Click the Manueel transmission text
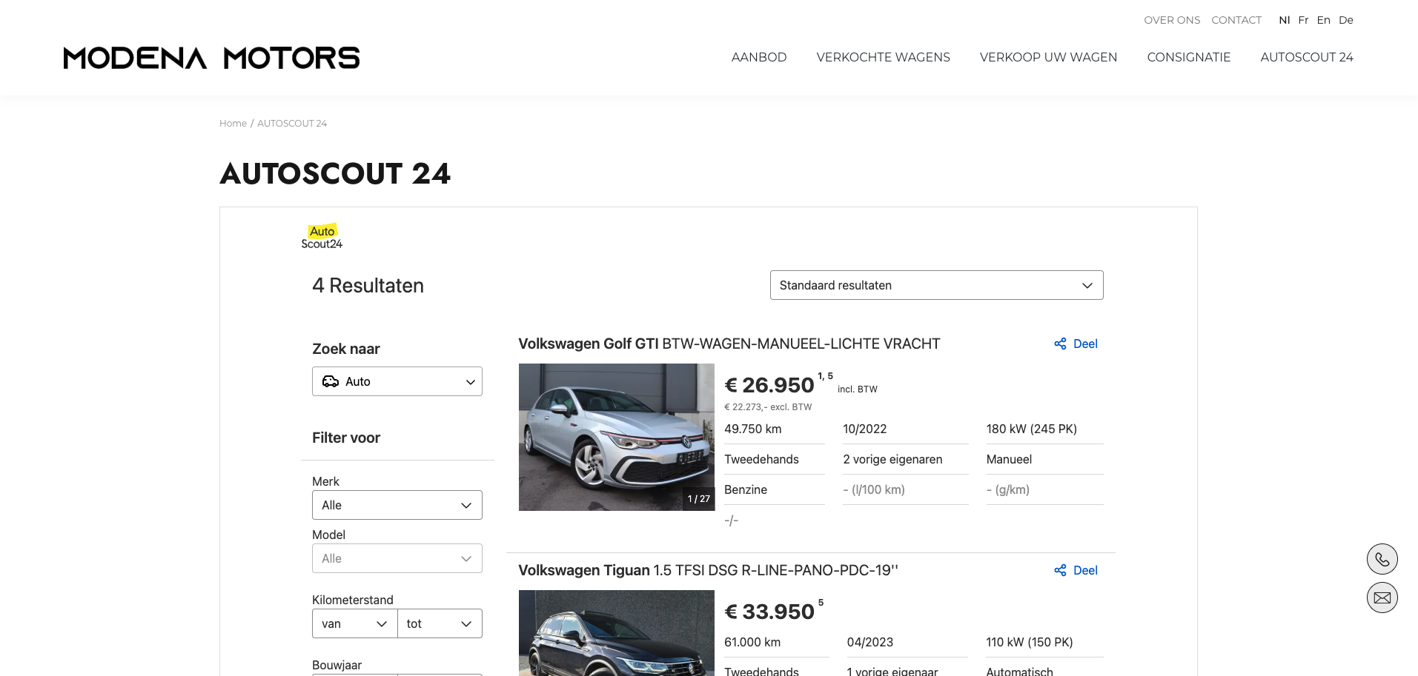Image resolution: width=1418 pixels, height=676 pixels. 1009,459
